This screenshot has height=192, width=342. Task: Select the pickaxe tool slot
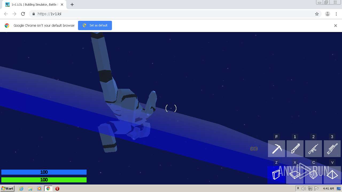point(277,149)
